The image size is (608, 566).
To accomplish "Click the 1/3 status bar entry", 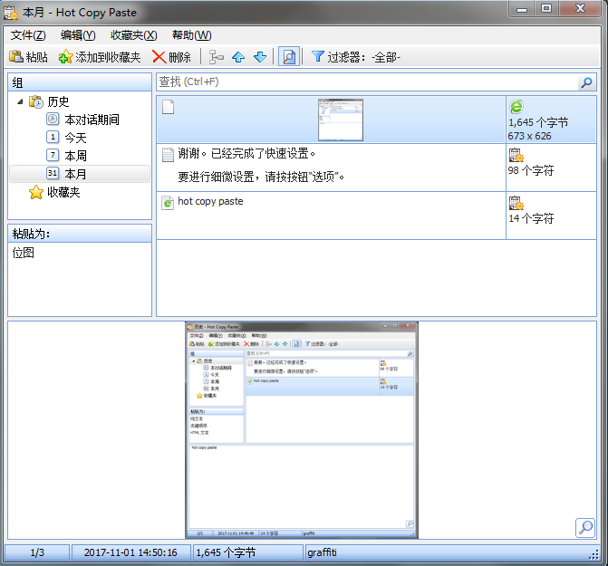I will pos(37,552).
